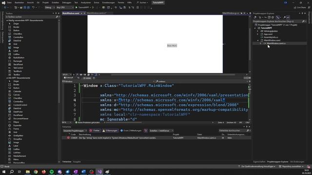Click the Klick Mich button in the designer
312x175 pixels.
pyautogui.click(x=172, y=46)
